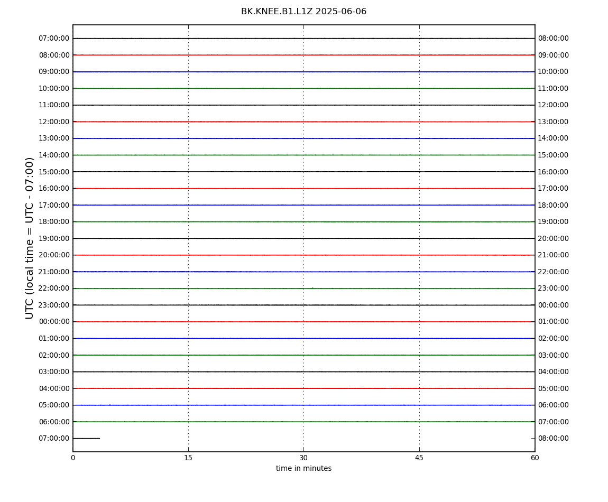Select the x-axis tick label 45
The height and width of the screenshot is (502, 608).
(419, 458)
